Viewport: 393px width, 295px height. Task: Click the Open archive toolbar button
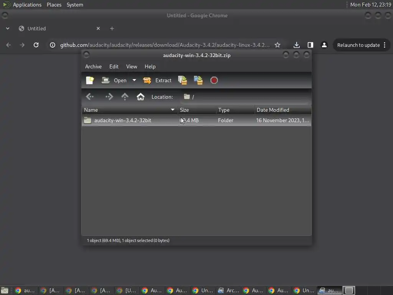coord(114,80)
